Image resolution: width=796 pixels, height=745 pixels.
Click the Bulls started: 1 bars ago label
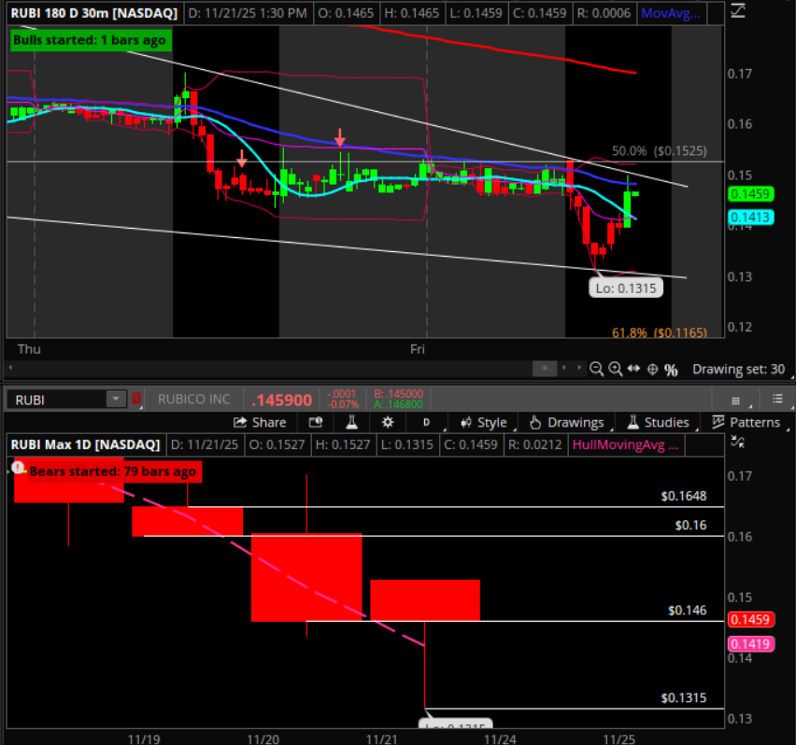tap(90, 40)
